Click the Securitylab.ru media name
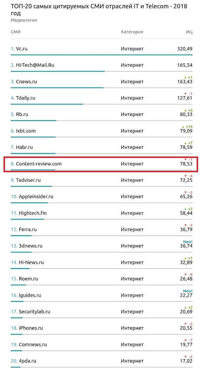Viewport: 208px width, 373px height. 34,312
